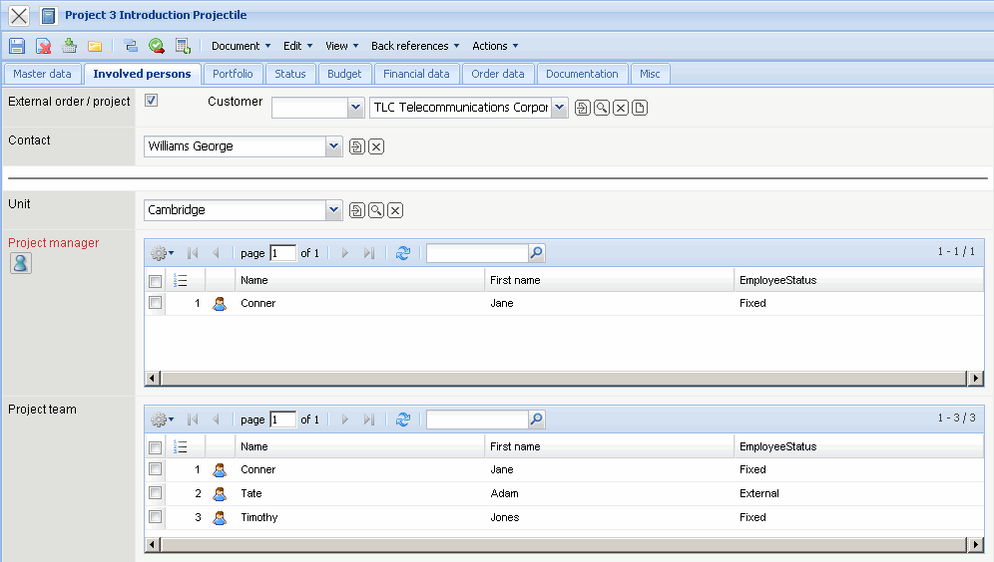The image size is (994, 562).
Task: Uncheck External order / project checkbox
Action: (x=152, y=100)
